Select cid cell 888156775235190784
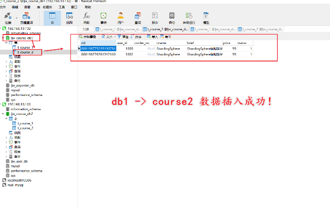The height and width of the screenshot is (208, 330). (98, 49)
